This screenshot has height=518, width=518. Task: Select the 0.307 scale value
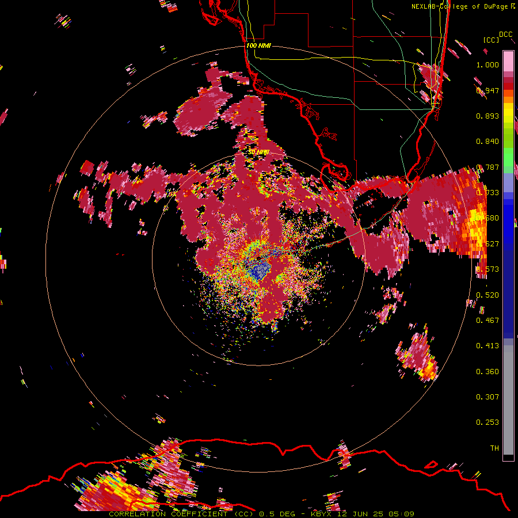coord(487,397)
